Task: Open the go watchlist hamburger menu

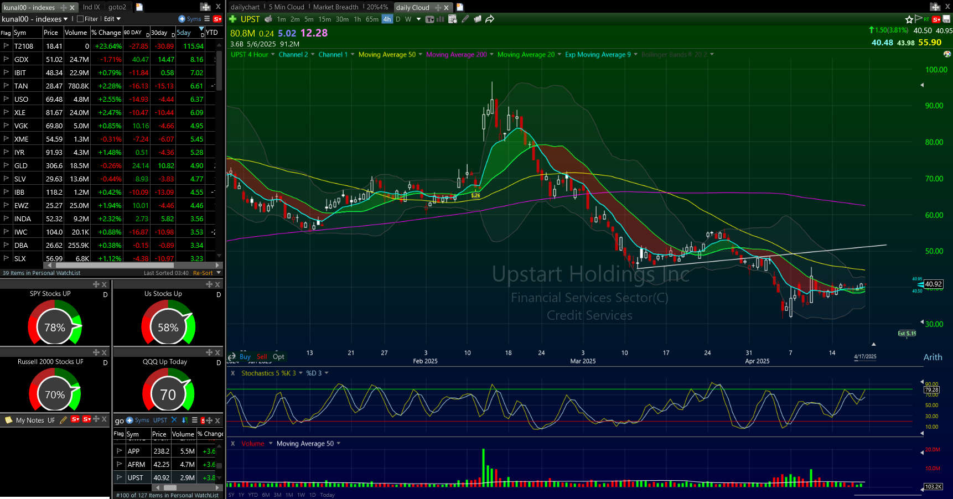Action: tap(194, 420)
